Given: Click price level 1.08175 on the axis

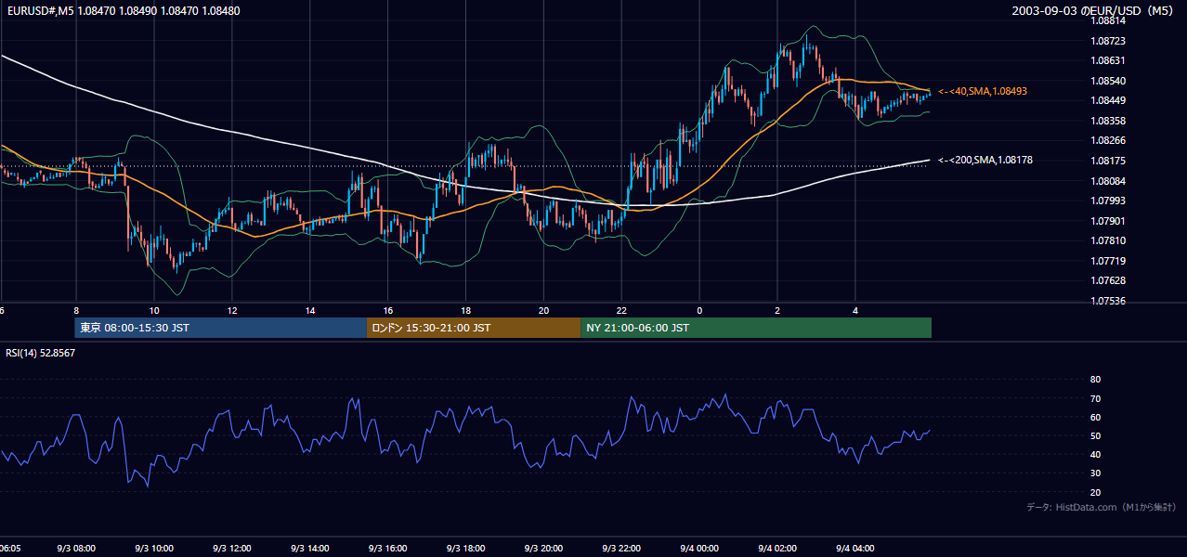Looking at the screenshot, I should pyautogui.click(x=1108, y=161).
